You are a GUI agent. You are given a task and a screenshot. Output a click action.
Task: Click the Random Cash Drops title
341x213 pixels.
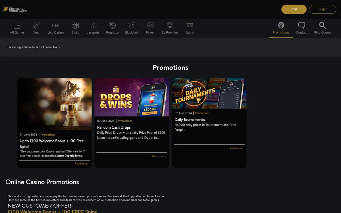(x=114, y=128)
